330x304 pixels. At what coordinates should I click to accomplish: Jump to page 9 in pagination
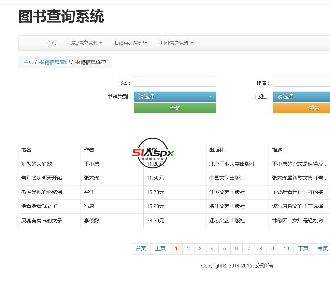(273, 249)
